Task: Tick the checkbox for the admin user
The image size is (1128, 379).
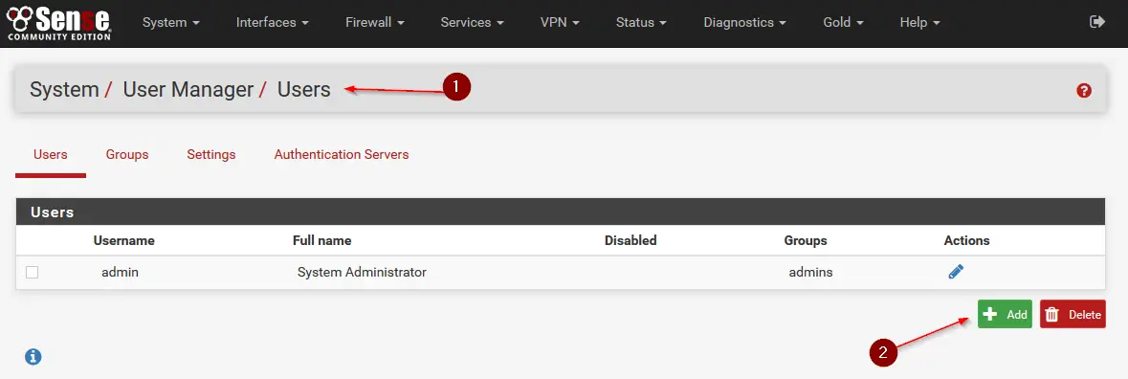Action: pos(32,273)
